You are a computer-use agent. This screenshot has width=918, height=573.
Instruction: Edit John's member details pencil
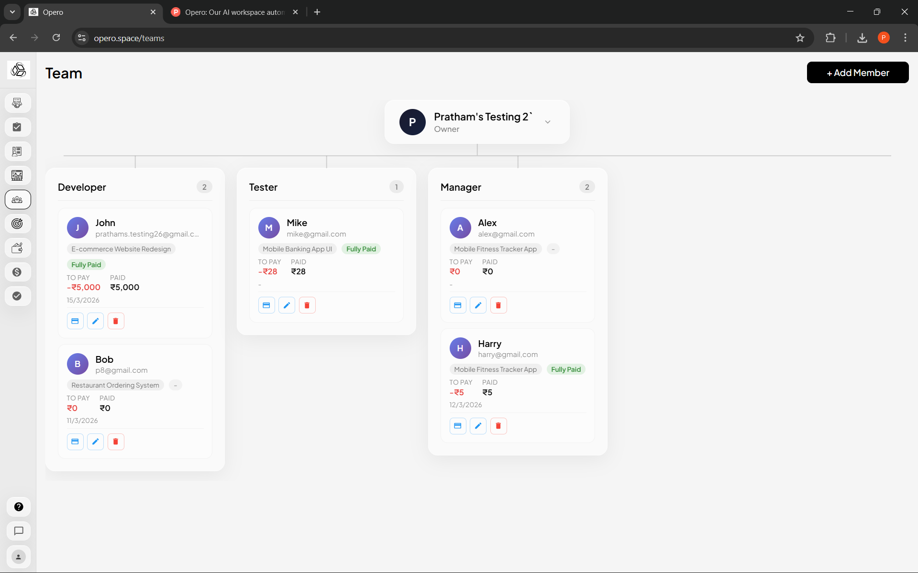coord(95,321)
